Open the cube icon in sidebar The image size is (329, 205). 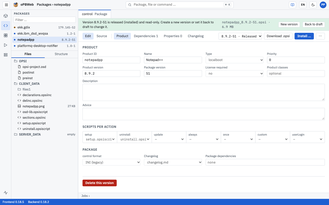pos(6,16)
